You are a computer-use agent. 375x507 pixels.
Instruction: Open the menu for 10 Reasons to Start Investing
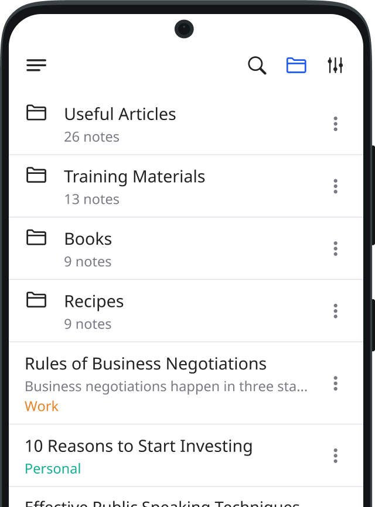pos(335,455)
